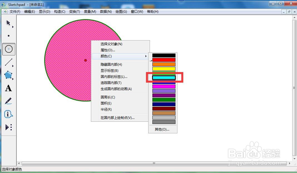Expand the Straightedge tool flyout triangle
The width and height of the screenshot is (297, 173).
(13, 66)
